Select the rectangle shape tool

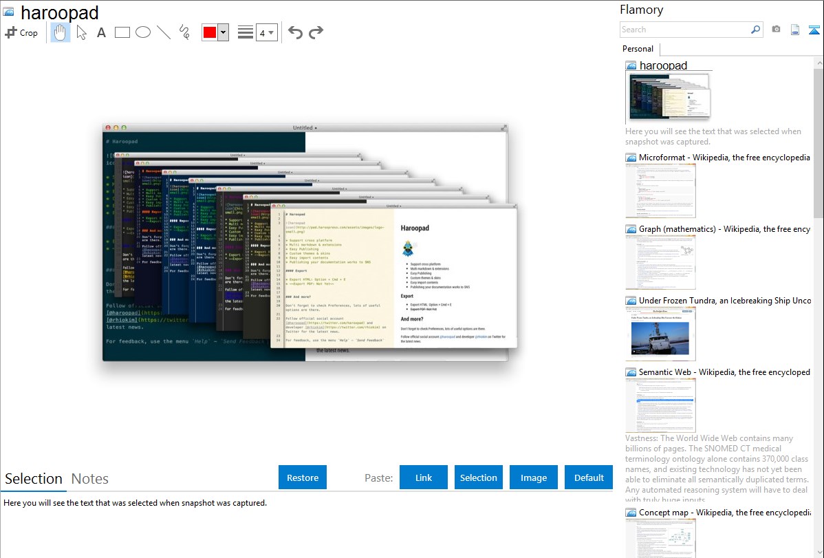[x=122, y=32]
